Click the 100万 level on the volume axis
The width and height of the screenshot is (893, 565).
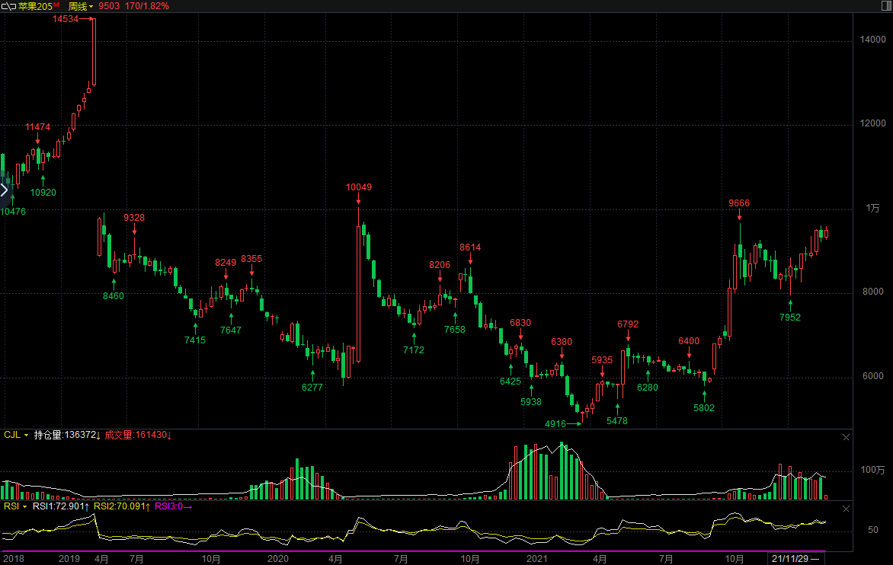click(872, 470)
